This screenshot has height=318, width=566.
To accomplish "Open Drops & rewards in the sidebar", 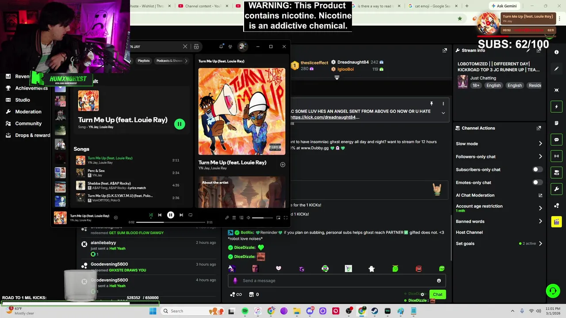I will [28, 135].
